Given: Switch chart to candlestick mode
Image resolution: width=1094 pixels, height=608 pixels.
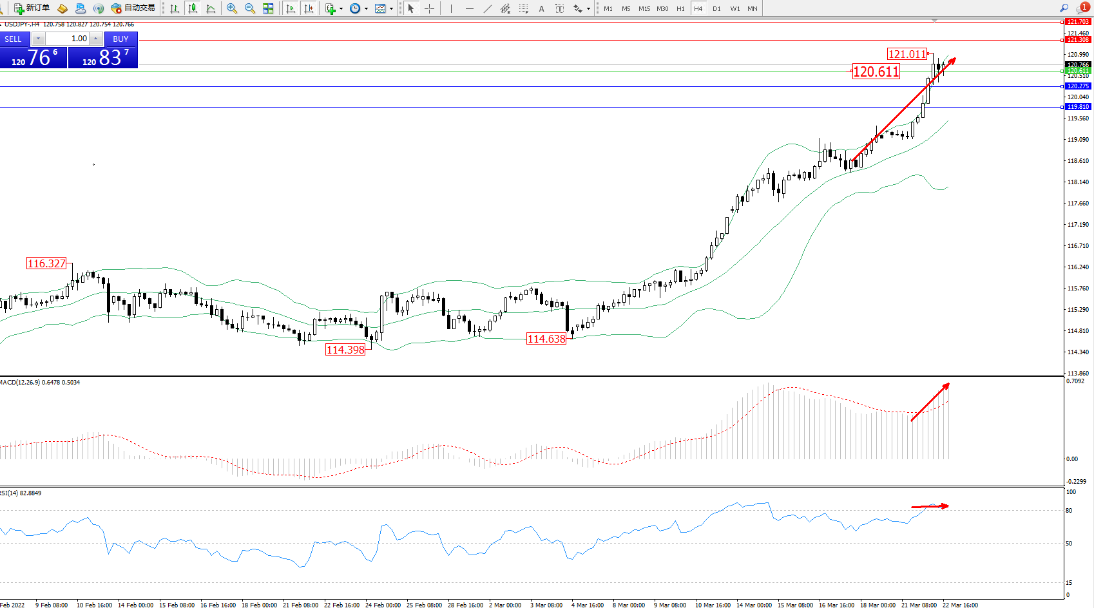Looking at the screenshot, I should pos(193,8).
